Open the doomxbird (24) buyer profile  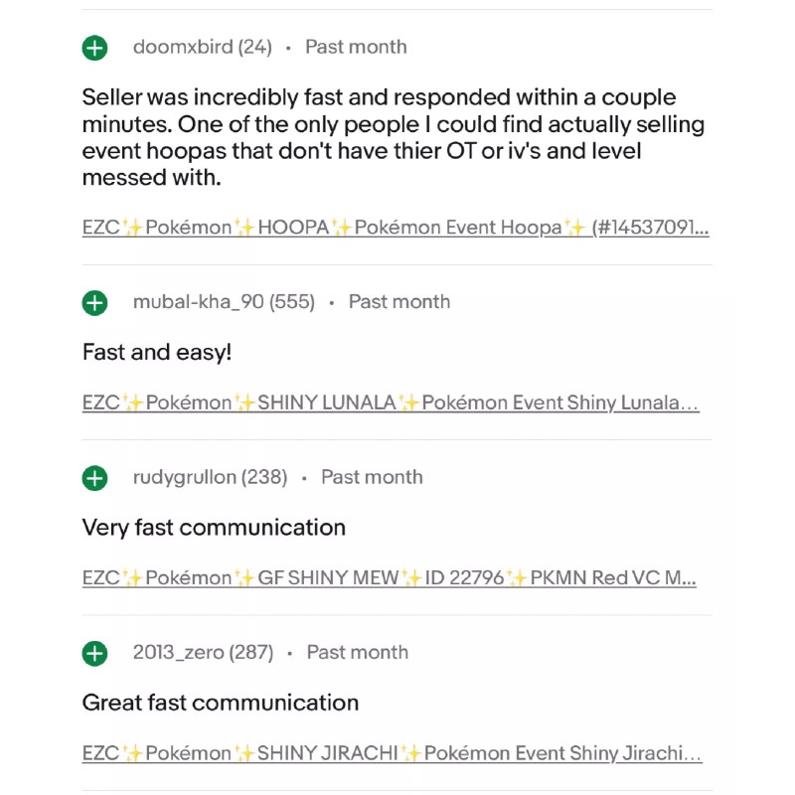(202, 47)
